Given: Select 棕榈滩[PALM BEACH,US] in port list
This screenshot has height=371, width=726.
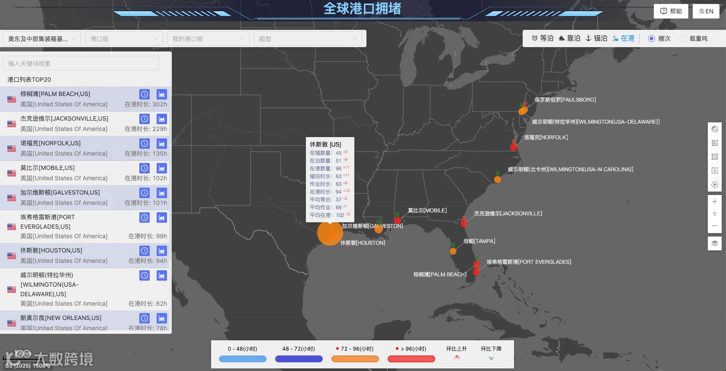Looking at the screenshot, I should (x=55, y=94).
